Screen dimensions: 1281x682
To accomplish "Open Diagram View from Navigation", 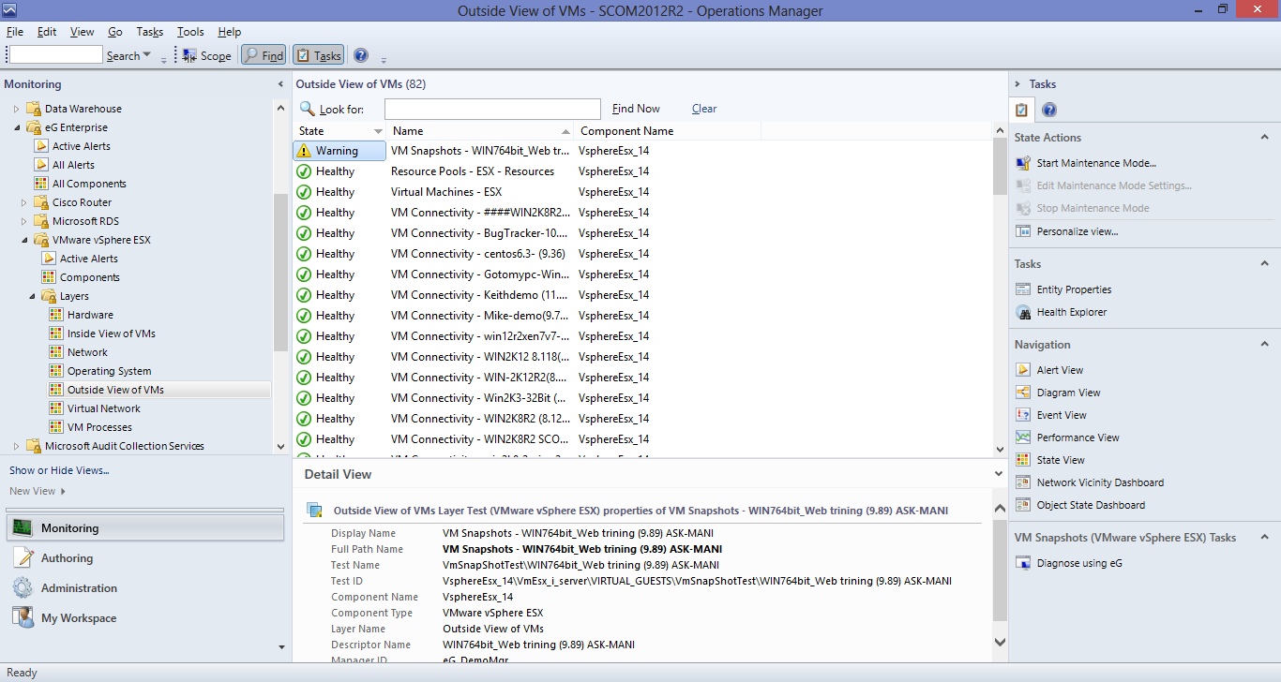I will 1023,393.
